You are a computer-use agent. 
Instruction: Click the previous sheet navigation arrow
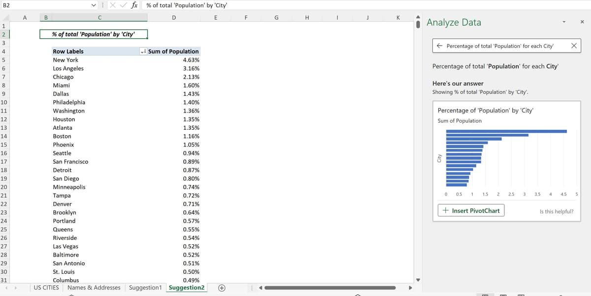click(6, 288)
